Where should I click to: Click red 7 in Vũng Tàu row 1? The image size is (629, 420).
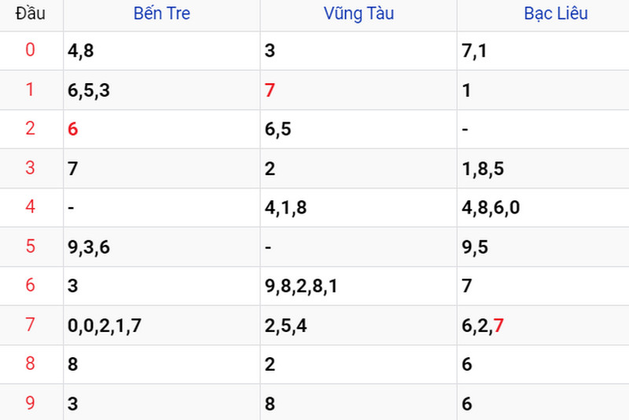(270, 90)
